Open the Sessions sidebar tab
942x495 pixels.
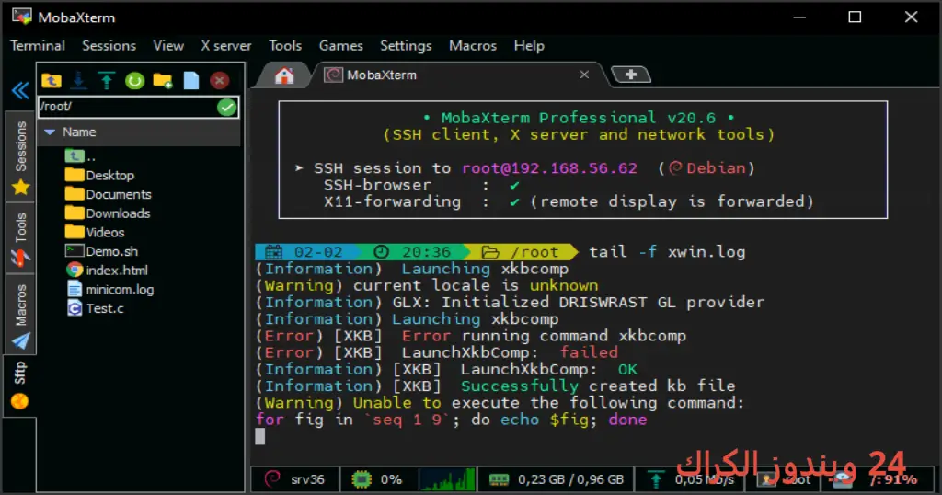click(x=21, y=156)
